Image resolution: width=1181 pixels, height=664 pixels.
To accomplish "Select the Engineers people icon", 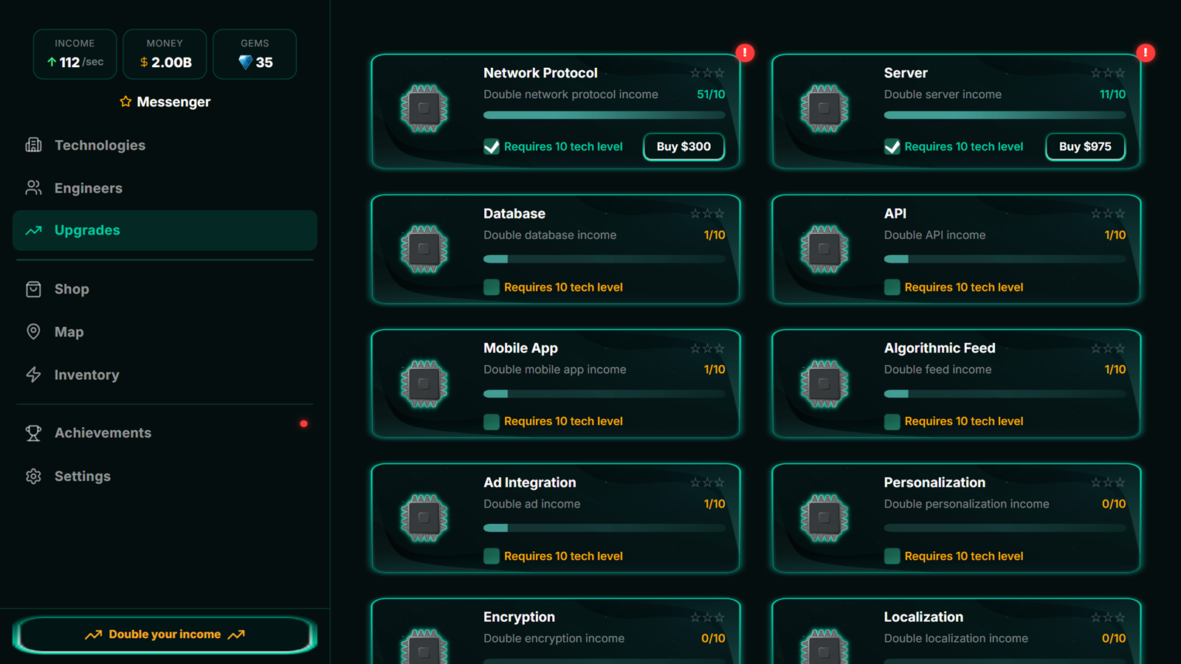I will tap(33, 187).
